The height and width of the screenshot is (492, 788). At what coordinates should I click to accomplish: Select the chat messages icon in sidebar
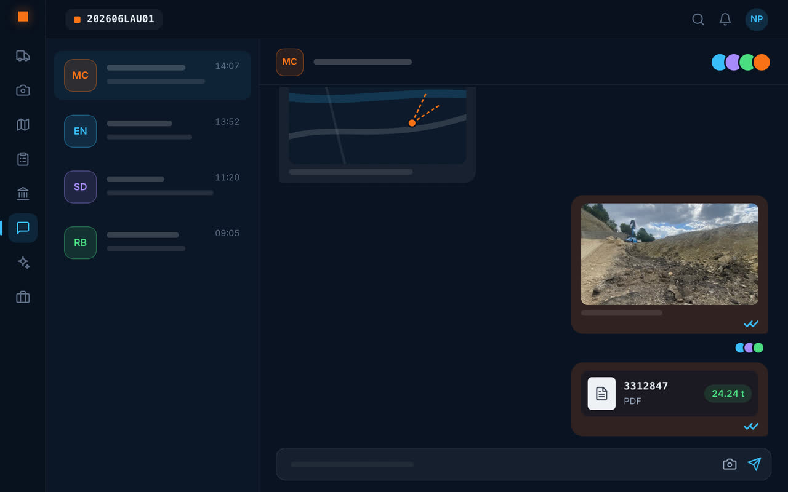(x=23, y=228)
